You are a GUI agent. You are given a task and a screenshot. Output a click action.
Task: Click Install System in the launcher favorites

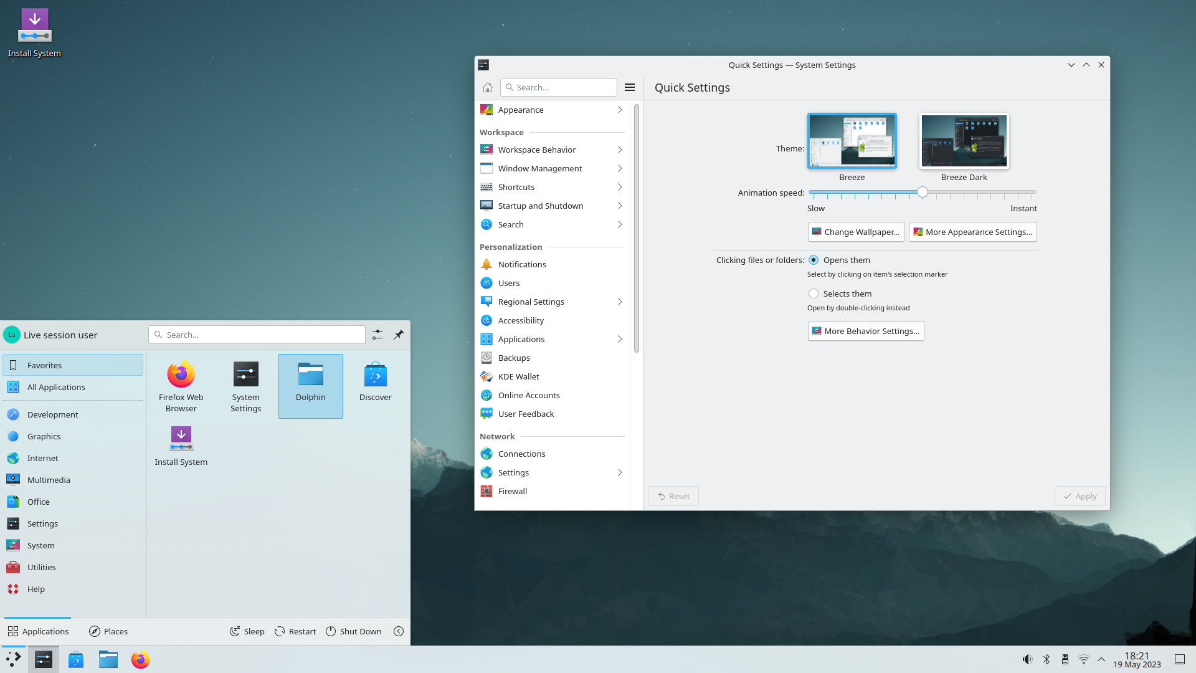(181, 446)
